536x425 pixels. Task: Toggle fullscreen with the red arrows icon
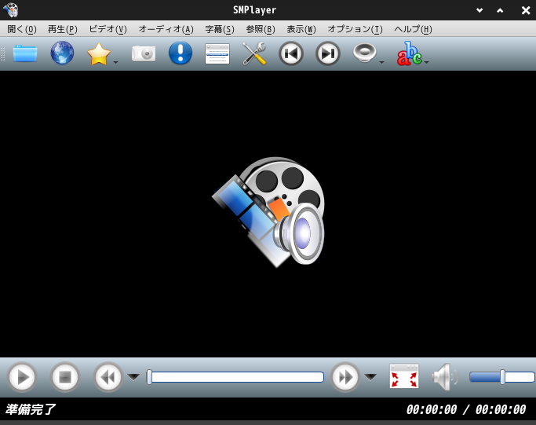pyautogui.click(x=404, y=376)
